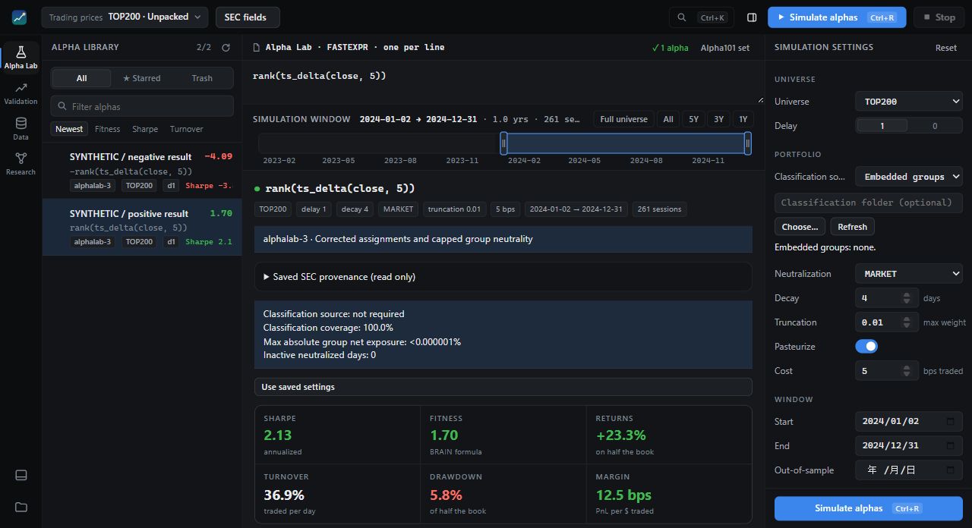The height and width of the screenshot is (528, 972).
Task: Click the Sharpe 2.13 metric card
Action: pos(337,435)
